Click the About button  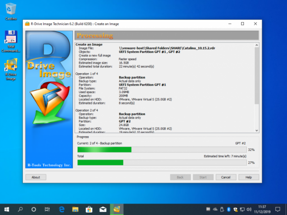click(x=36, y=177)
